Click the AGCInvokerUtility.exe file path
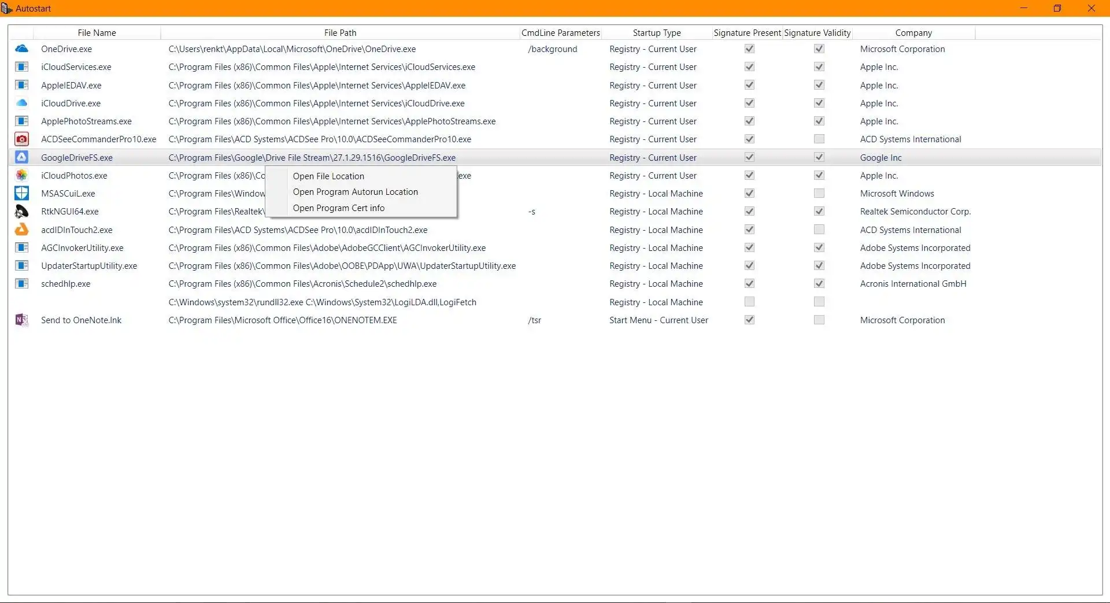 tap(327, 248)
